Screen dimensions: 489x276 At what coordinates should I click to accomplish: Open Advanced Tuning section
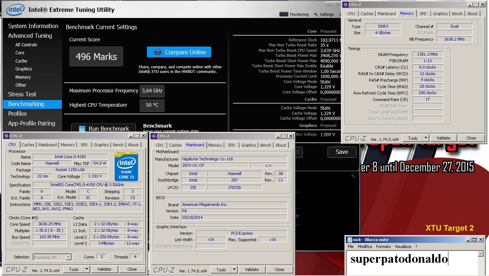point(30,36)
